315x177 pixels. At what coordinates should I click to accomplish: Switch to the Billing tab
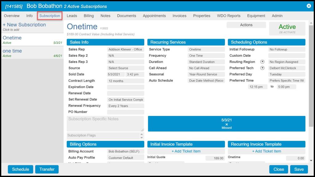(89, 16)
